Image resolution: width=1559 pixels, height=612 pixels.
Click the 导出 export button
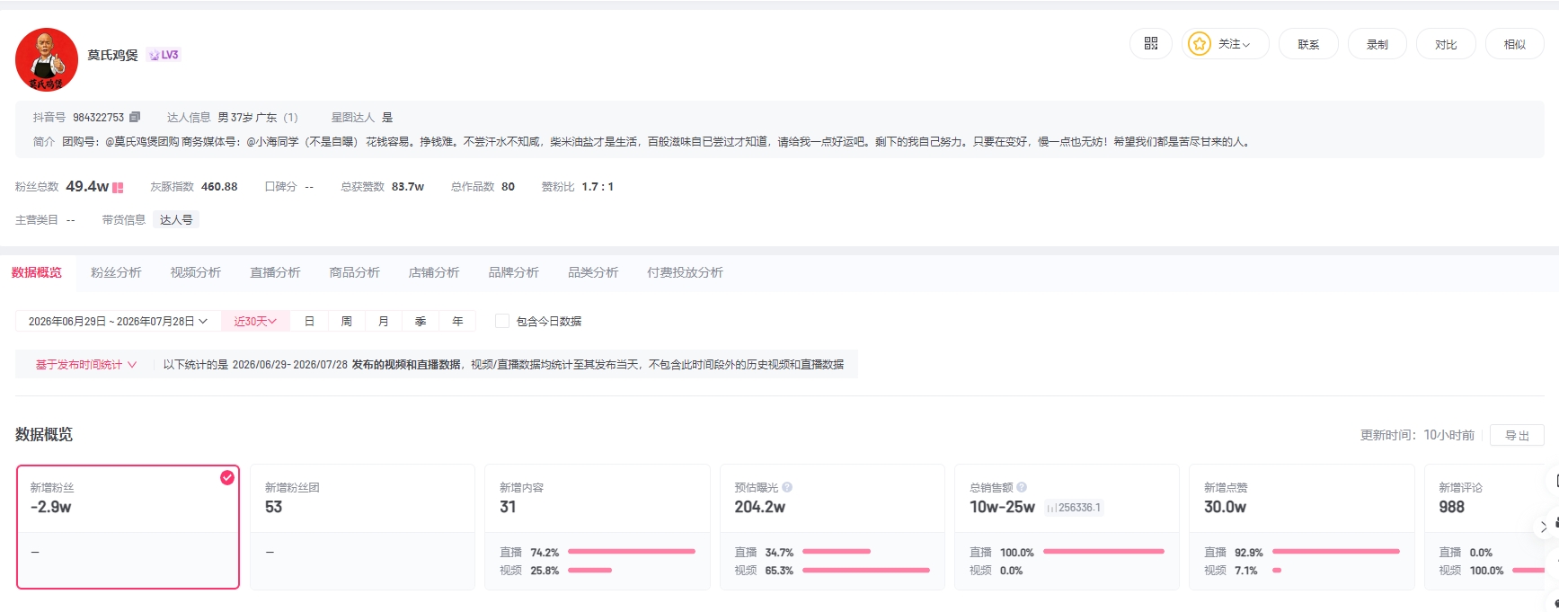1517,435
